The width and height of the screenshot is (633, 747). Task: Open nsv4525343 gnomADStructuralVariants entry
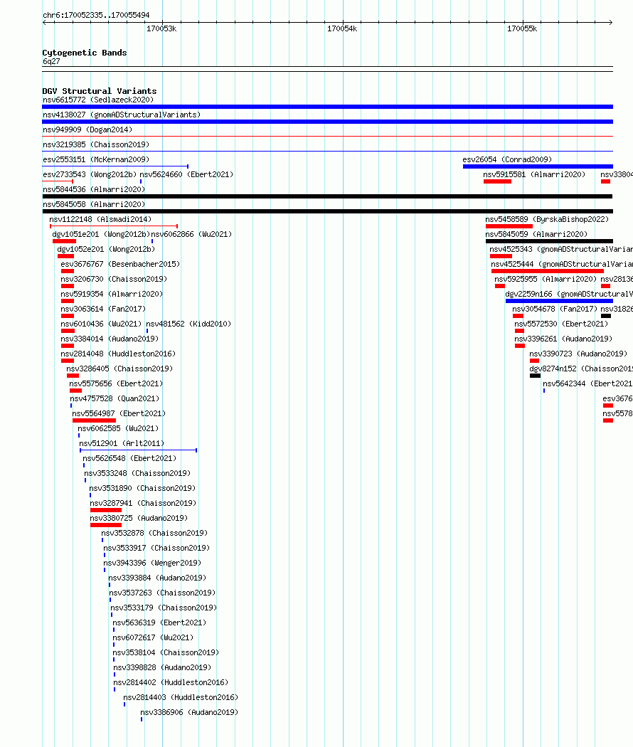click(x=561, y=249)
